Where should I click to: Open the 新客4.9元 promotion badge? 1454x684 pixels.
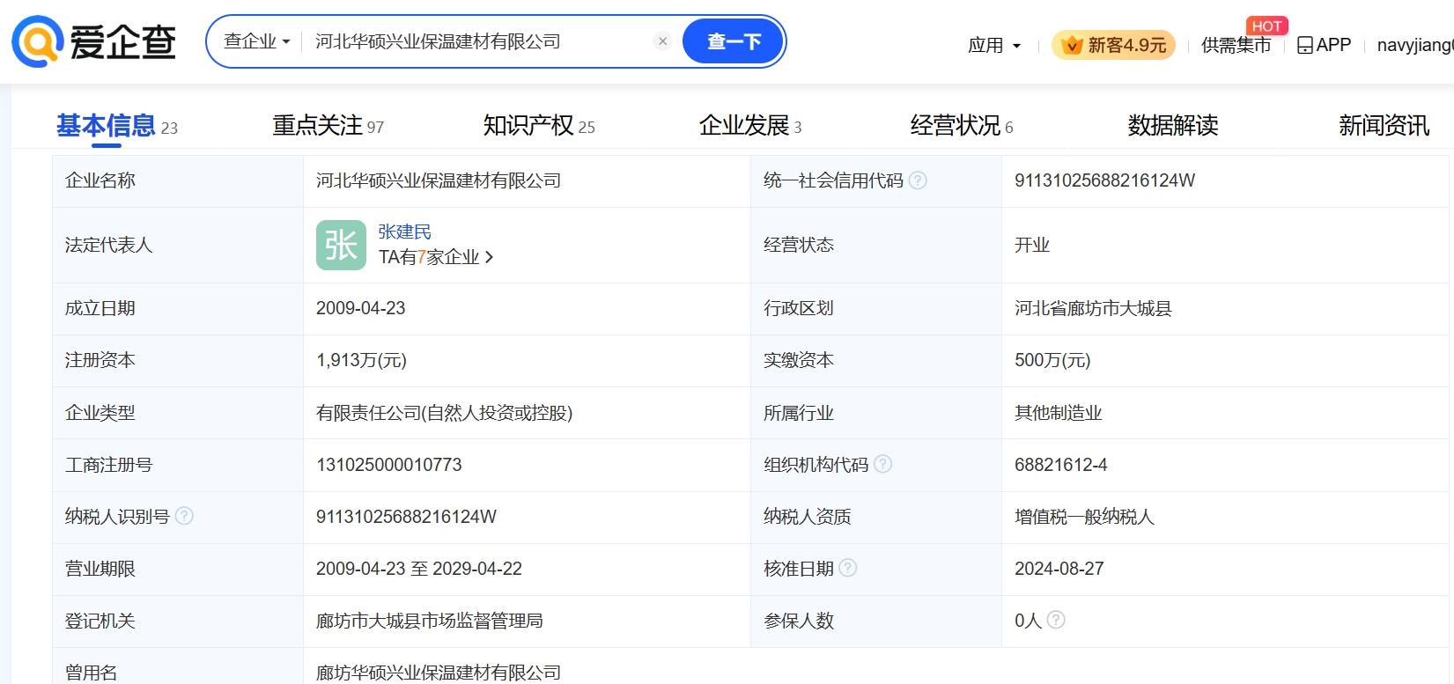coord(1114,45)
